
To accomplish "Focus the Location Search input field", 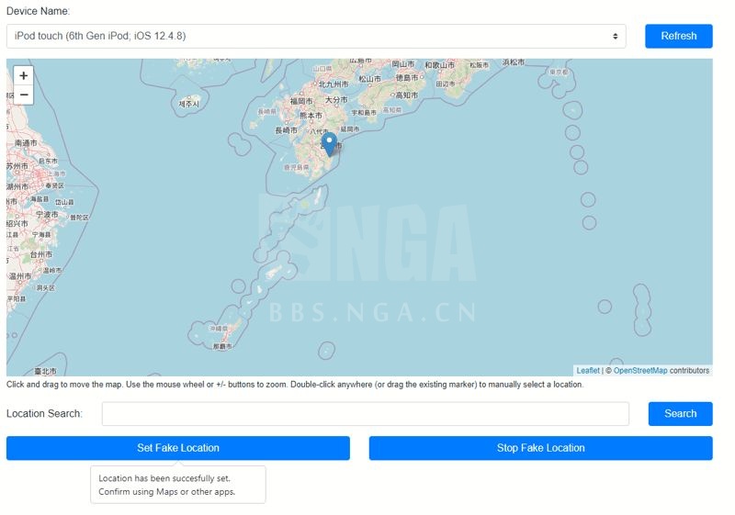I will click(365, 413).
